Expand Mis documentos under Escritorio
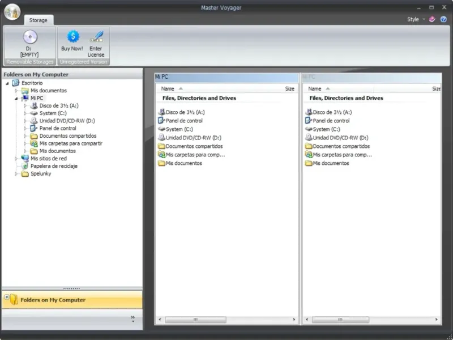The height and width of the screenshot is (340, 453). coord(16,91)
